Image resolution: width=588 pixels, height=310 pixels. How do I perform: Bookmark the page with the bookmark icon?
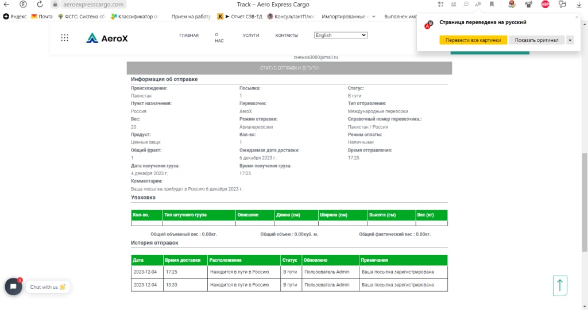click(x=492, y=4)
